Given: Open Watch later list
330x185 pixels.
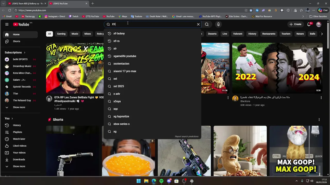Looking at the screenshot, I should click(x=20, y=139).
